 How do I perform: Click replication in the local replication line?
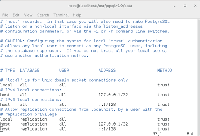click(x=34, y=119)
